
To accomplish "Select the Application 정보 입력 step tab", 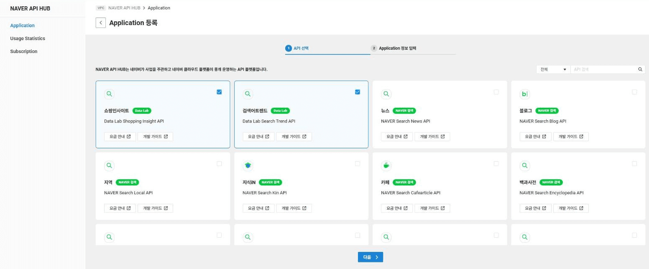I will (413, 48).
